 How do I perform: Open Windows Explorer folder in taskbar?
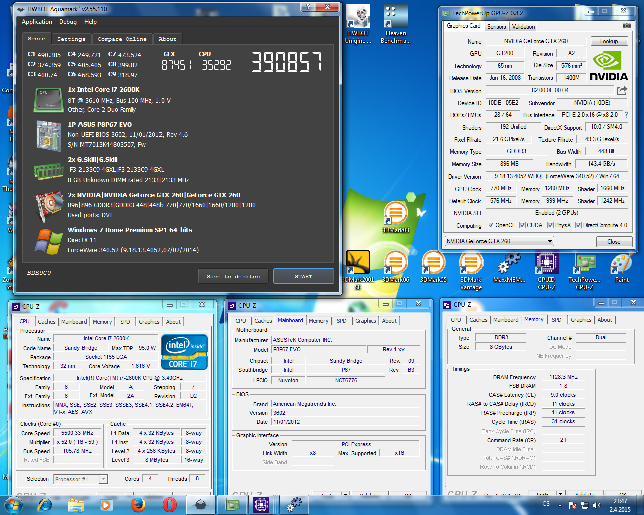[x=76, y=505]
